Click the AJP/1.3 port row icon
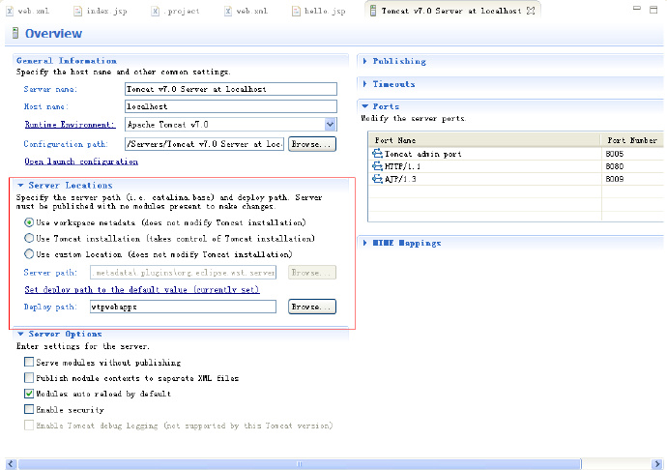The width and height of the screenshot is (667, 470). [x=377, y=179]
